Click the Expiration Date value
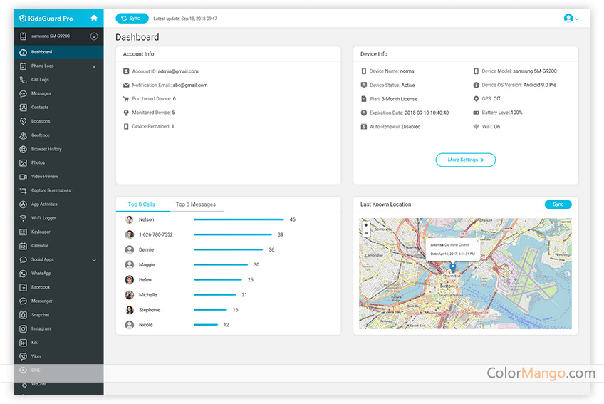604x404 pixels. pyautogui.click(x=427, y=113)
